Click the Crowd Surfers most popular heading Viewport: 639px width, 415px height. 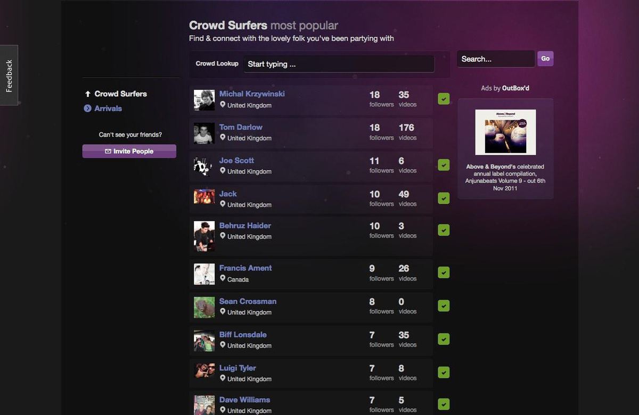pyautogui.click(x=264, y=26)
